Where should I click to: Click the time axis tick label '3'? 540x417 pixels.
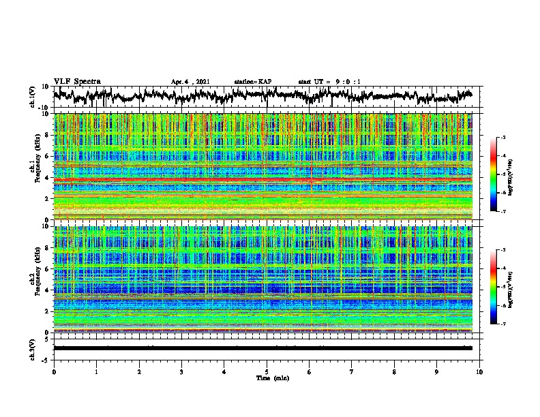[x=181, y=372]
